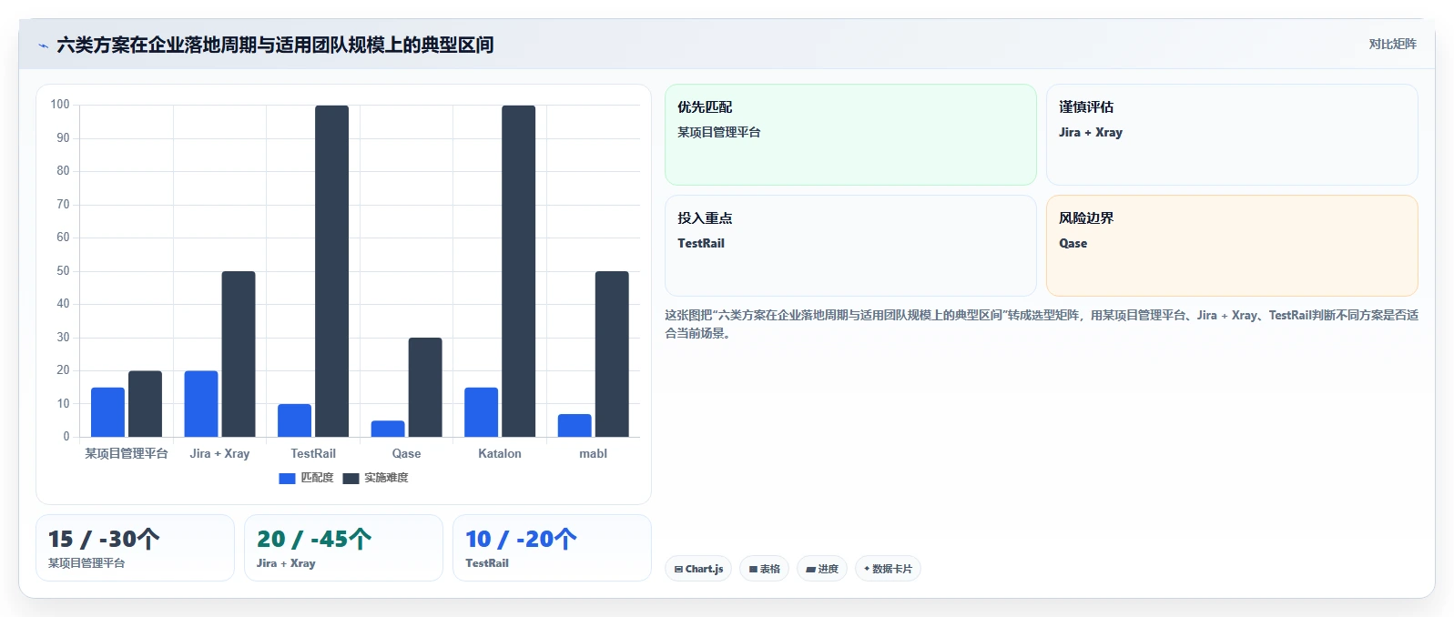Click the 100 y-axis tick label
The height and width of the screenshot is (617, 1454).
point(60,105)
